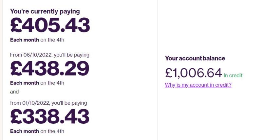Click the £338.43 payment amount
Image resolution: width=262 pixels, height=140 pixels.
[x=50, y=116]
